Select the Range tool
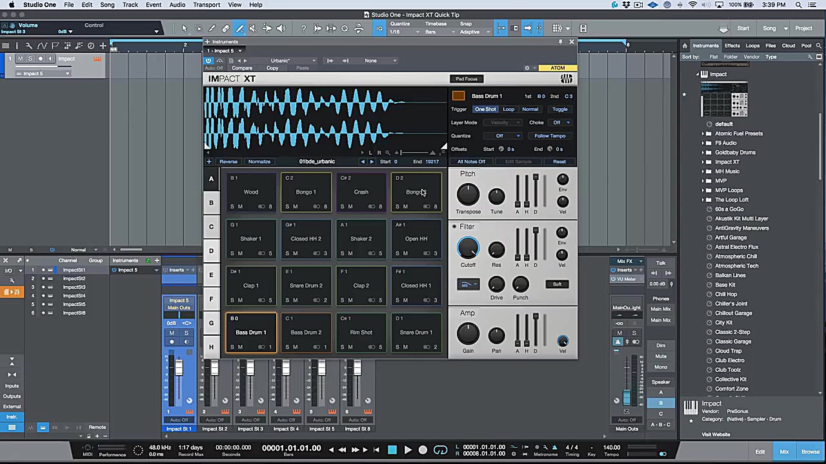The width and height of the screenshot is (826, 464). [x=197, y=28]
